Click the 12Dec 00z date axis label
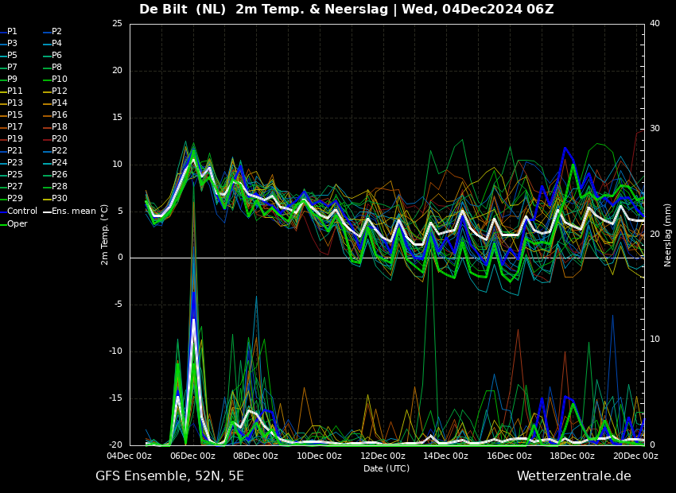676x493 pixels. point(383,456)
